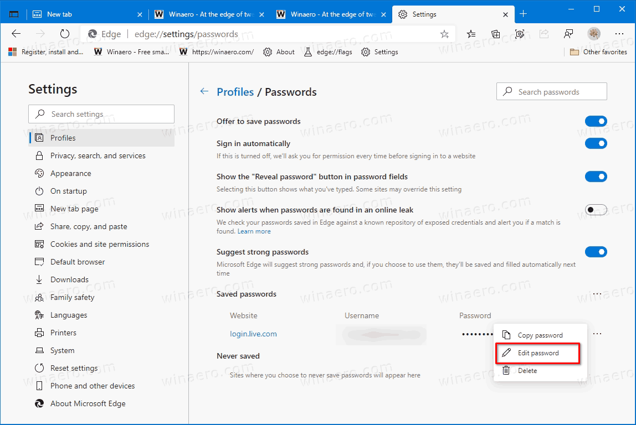Viewport: 636px width, 425px height.
Task: Open Other favorites folder
Action: [x=598, y=52]
